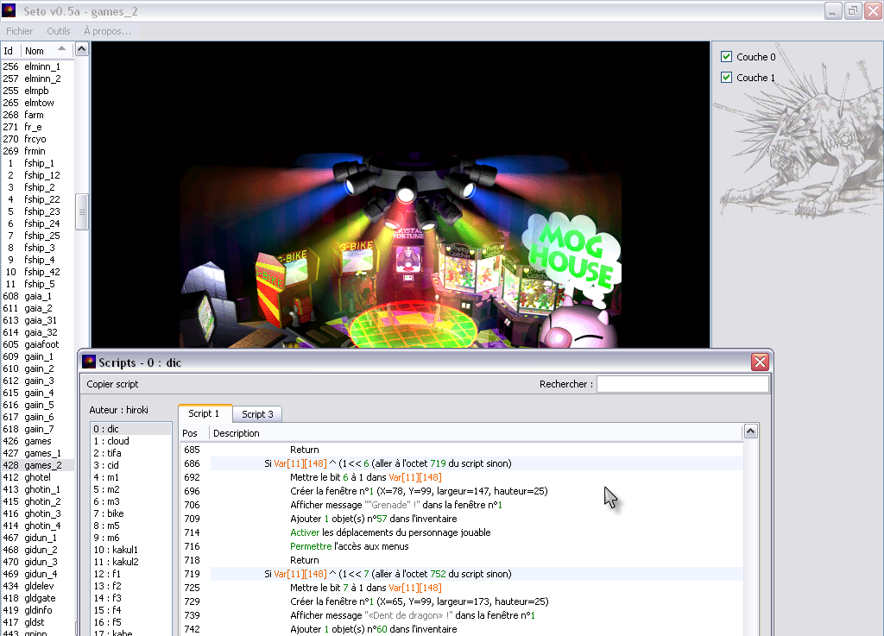This screenshot has width=884, height=636.
Task: Switch to the Script 1 tab
Action: [x=204, y=413]
